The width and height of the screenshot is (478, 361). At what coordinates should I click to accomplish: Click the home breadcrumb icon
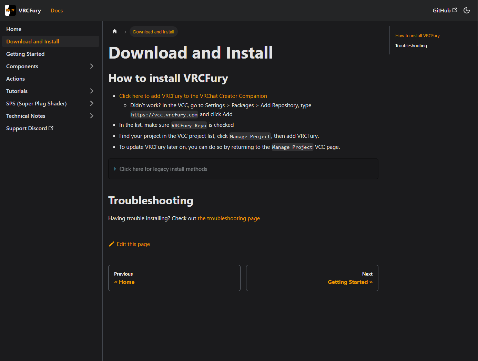[115, 31]
